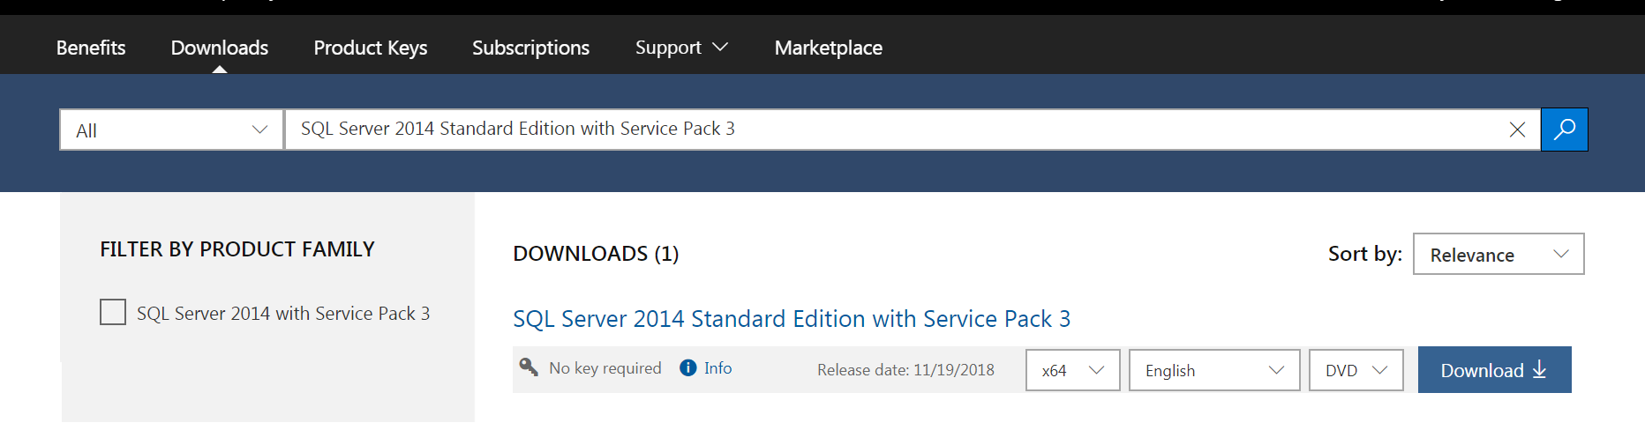Select the Downloads tab
The width and height of the screenshot is (1645, 430).
pyautogui.click(x=220, y=48)
